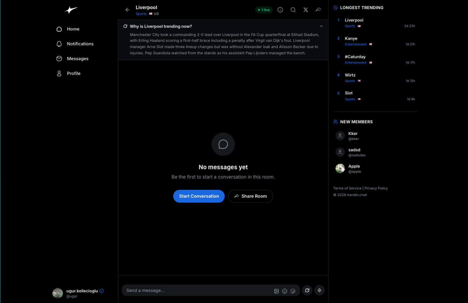Select the Messages menu label
Screen dimensions: 468x303
[78, 59]
